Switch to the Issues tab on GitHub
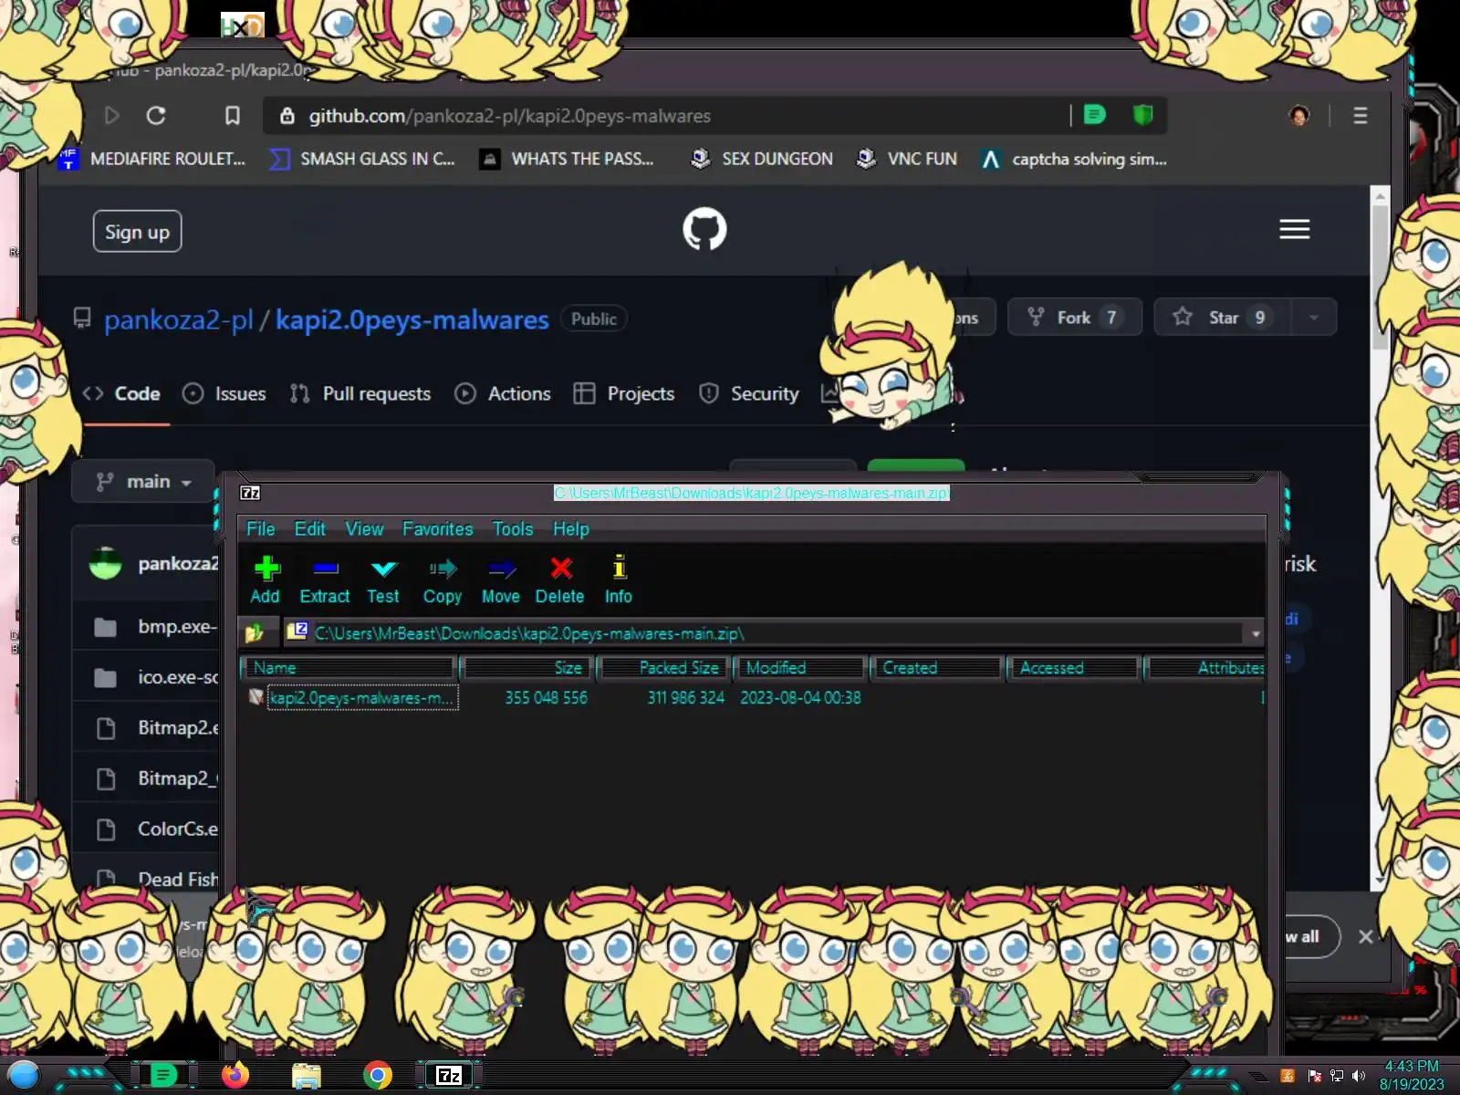The height and width of the screenshot is (1095, 1460). pos(224,393)
